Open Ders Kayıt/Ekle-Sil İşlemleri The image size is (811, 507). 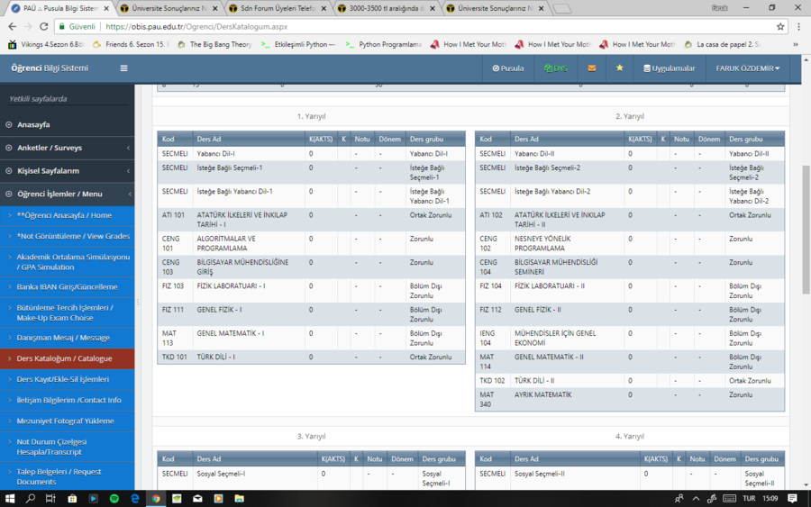point(68,379)
